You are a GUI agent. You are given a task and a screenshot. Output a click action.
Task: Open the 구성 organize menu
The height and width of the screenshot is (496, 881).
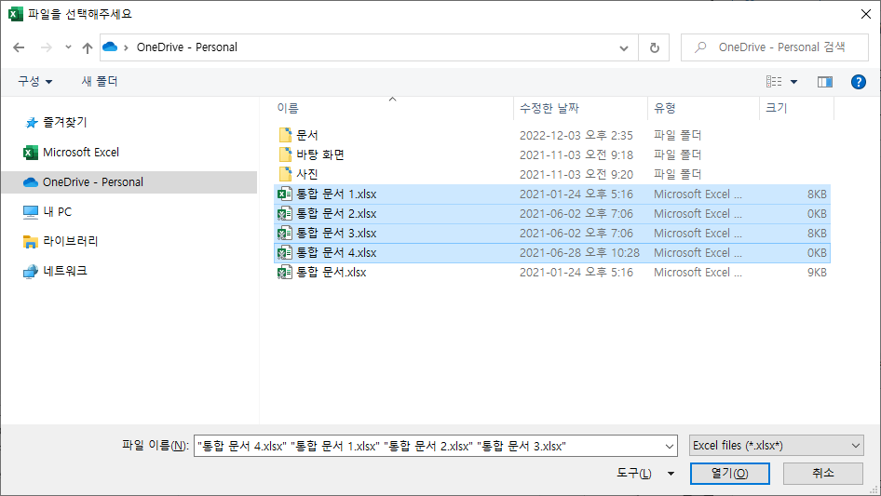[x=34, y=82]
